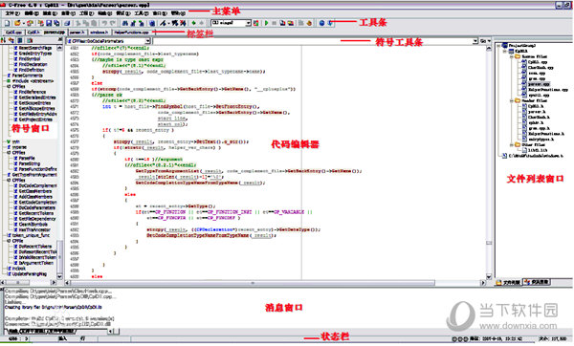Viewport: 574px width, 346px height.
Task: Click the Find binoculars icon
Action: point(125,23)
